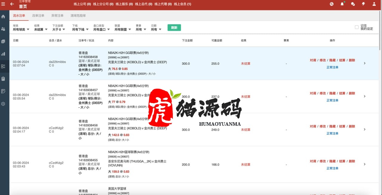Tick the 记住我的设定 checkbox
This screenshot has height=195, width=382.
(357, 27)
